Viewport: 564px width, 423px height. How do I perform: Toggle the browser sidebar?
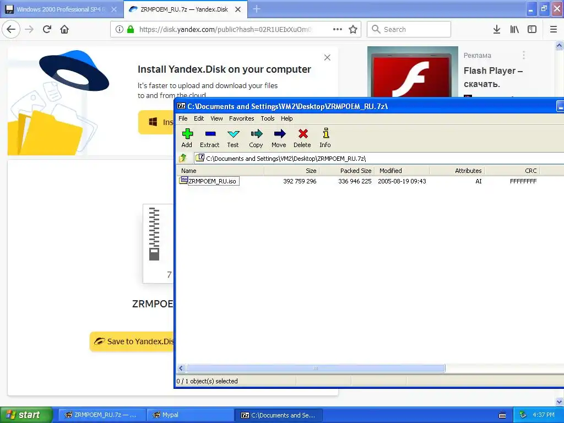pyautogui.click(x=532, y=29)
